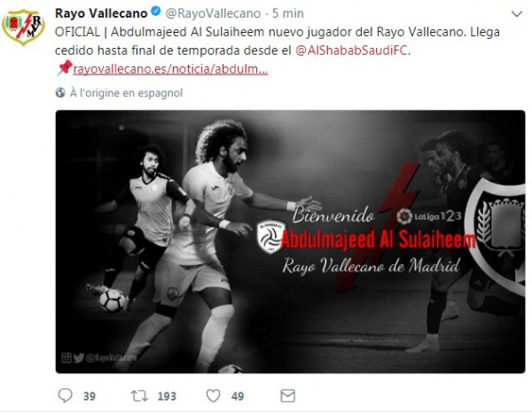Click the reply speech bubble icon
Screen dimensions: 532x413
tap(65, 395)
